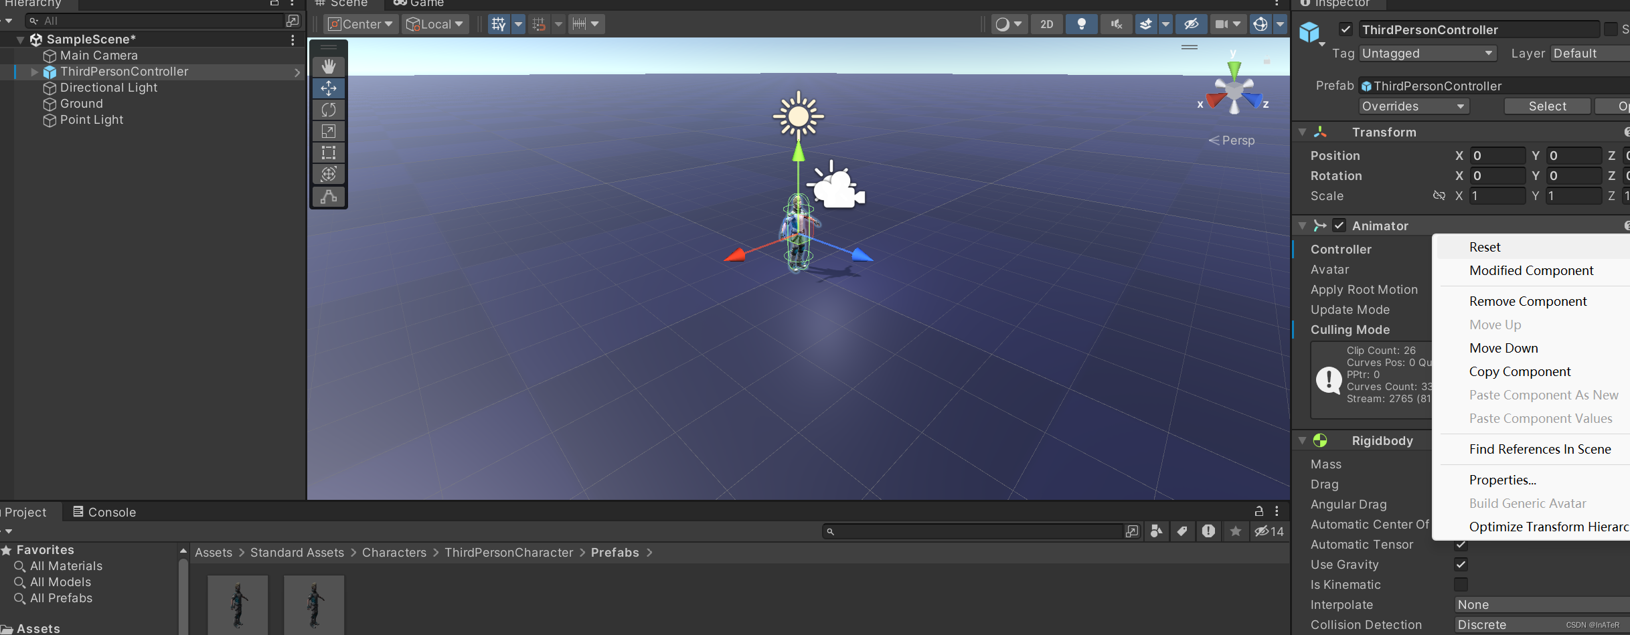Toggle scene lighting with the lightbulb icon
This screenshot has height=635, width=1630.
pyautogui.click(x=1081, y=23)
